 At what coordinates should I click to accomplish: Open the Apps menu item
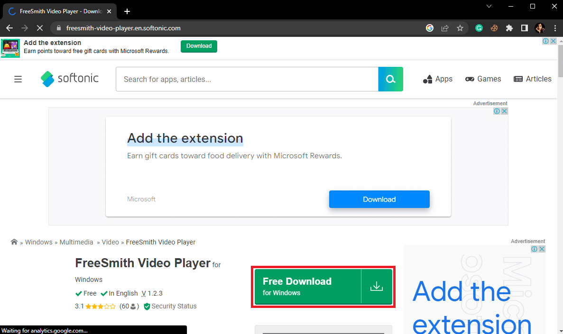tap(437, 79)
